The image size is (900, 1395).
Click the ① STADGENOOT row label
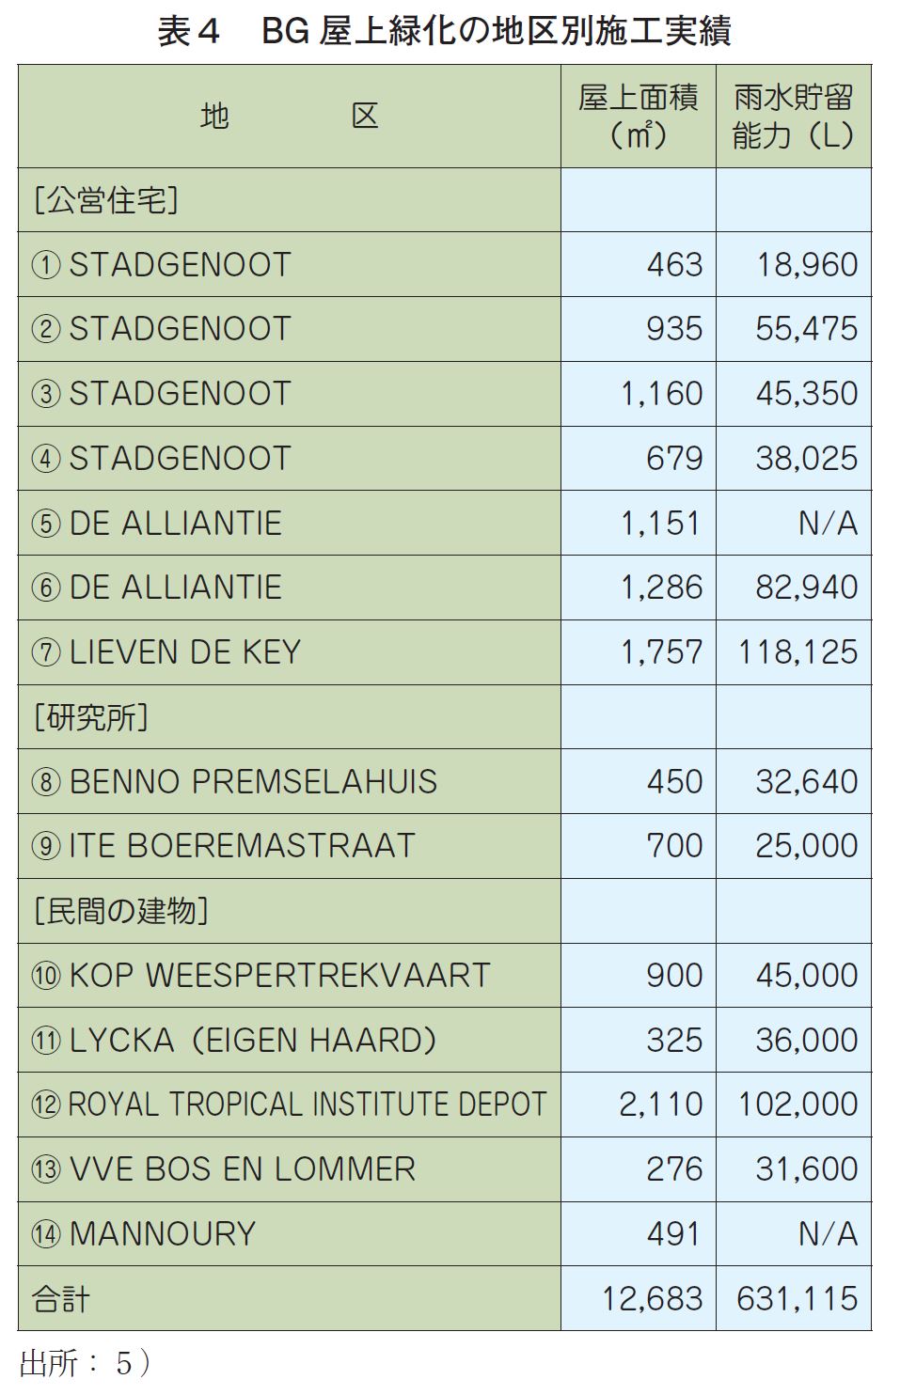[x=161, y=265]
